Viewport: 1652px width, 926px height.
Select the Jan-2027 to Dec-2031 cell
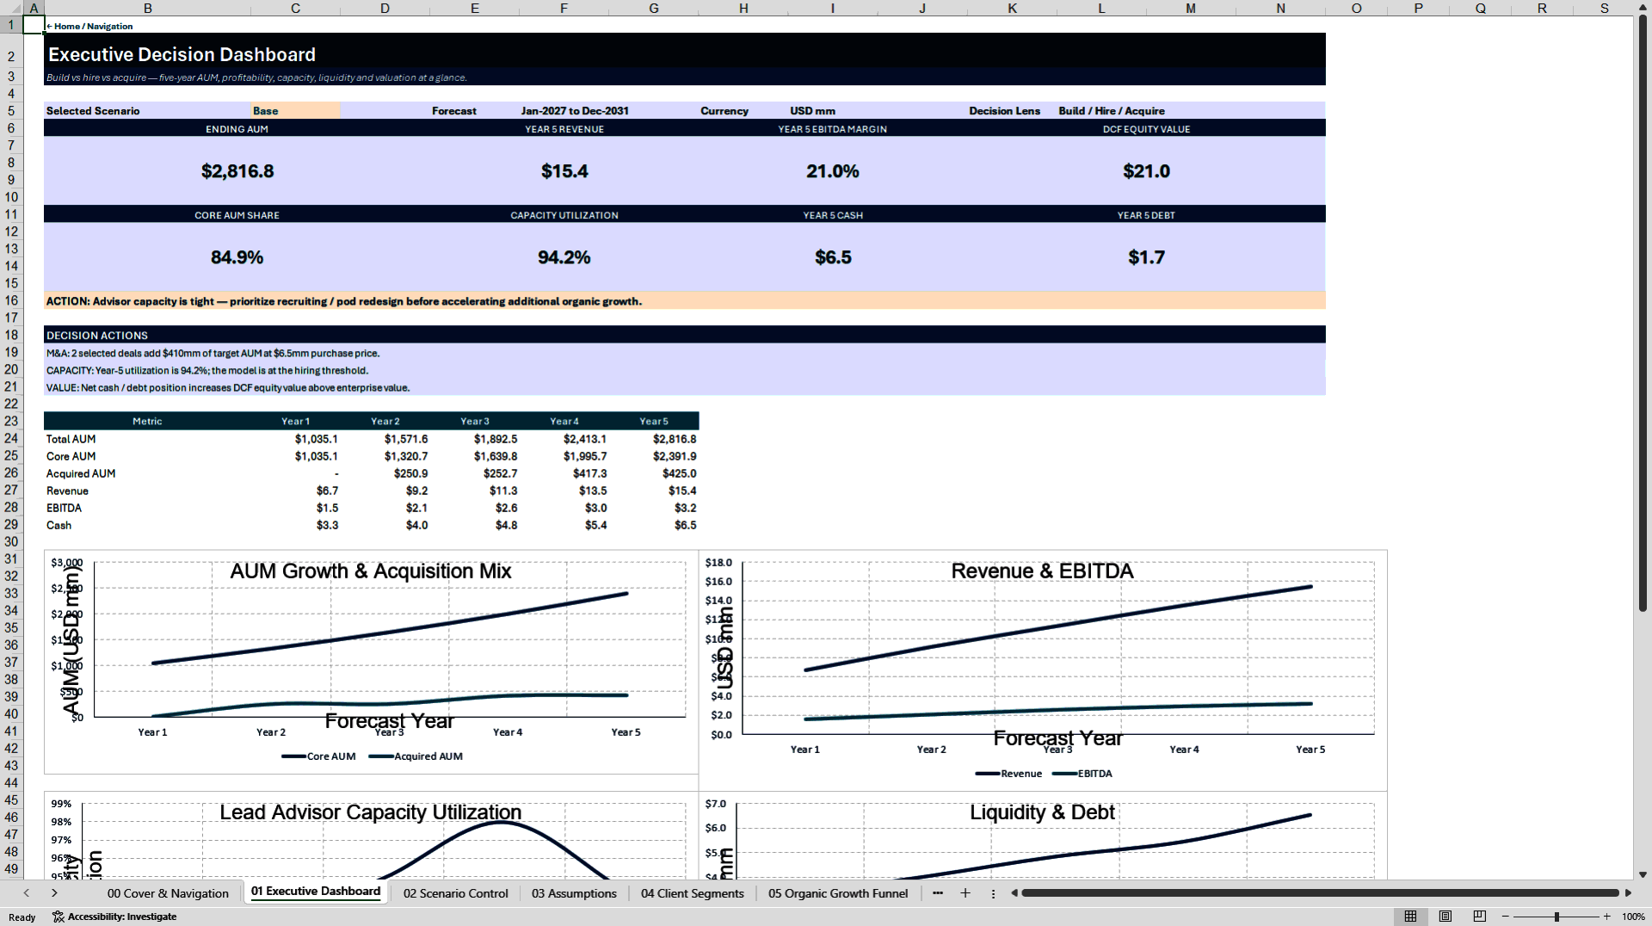[x=575, y=111]
